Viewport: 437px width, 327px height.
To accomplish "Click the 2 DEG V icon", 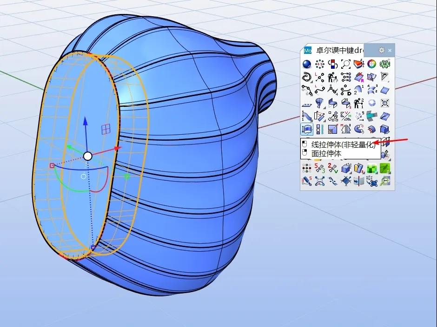I will click(x=333, y=169).
